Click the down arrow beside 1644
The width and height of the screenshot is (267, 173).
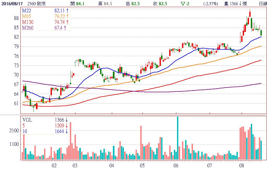67,131
